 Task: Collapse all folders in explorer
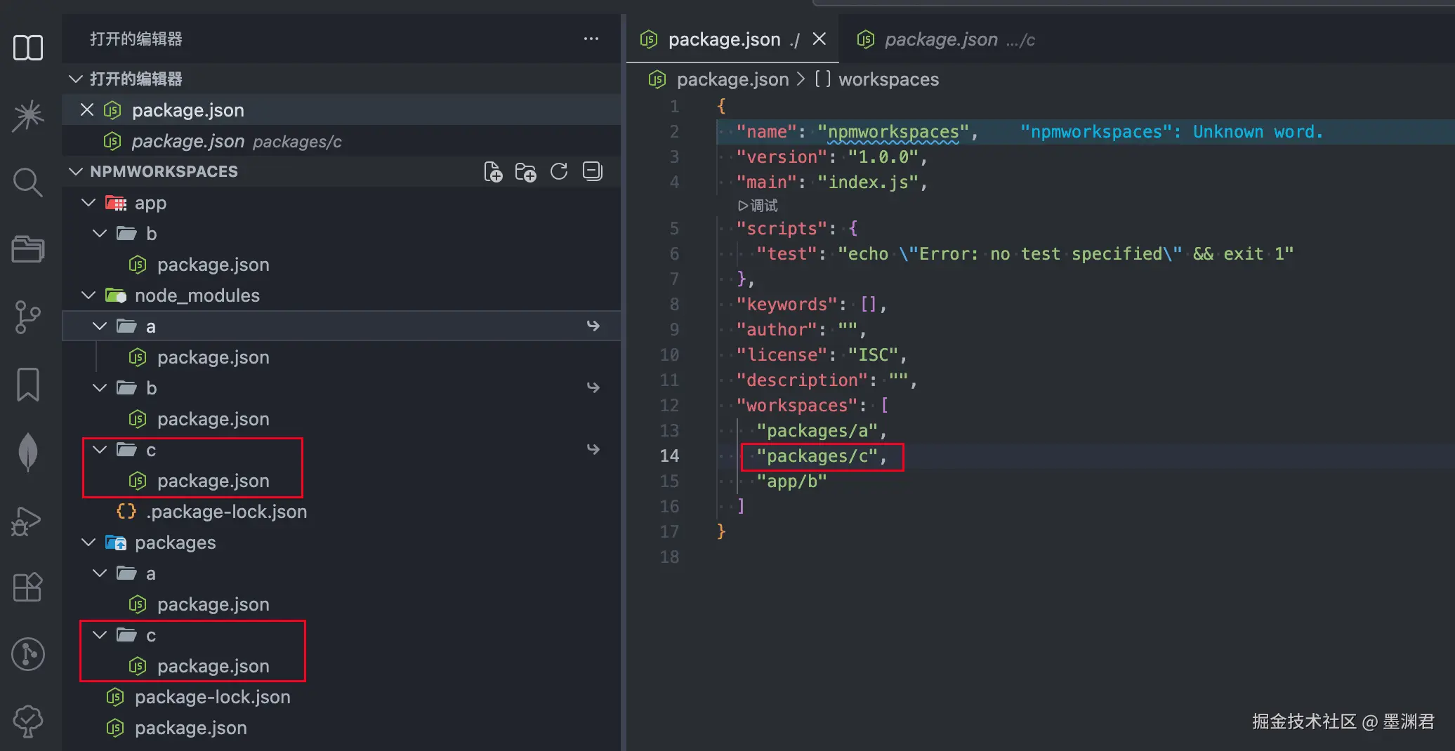(593, 172)
